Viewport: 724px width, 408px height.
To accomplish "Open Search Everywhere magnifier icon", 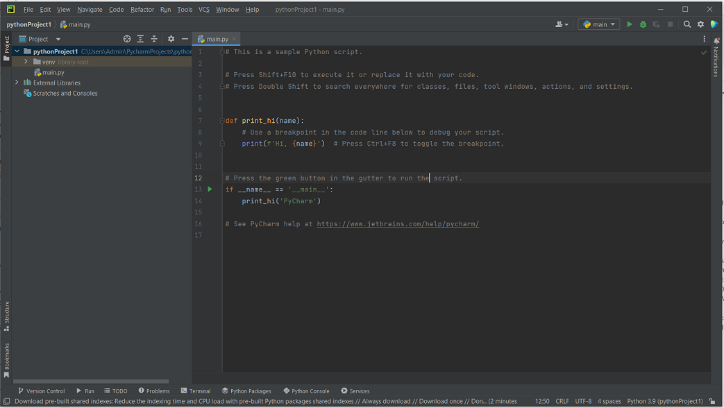I will (687, 24).
